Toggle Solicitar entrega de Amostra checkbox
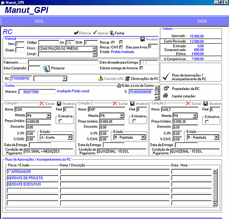 [141, 68]
